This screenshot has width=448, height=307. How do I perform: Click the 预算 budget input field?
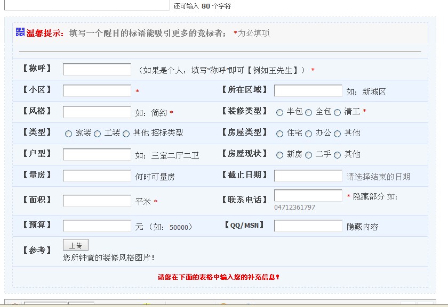point(97,226)
